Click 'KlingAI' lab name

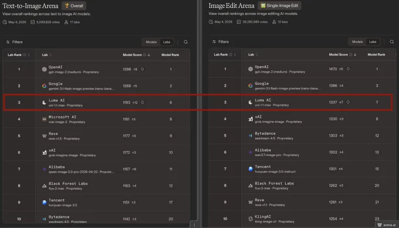pyautogui.click(x=263, y=216)
